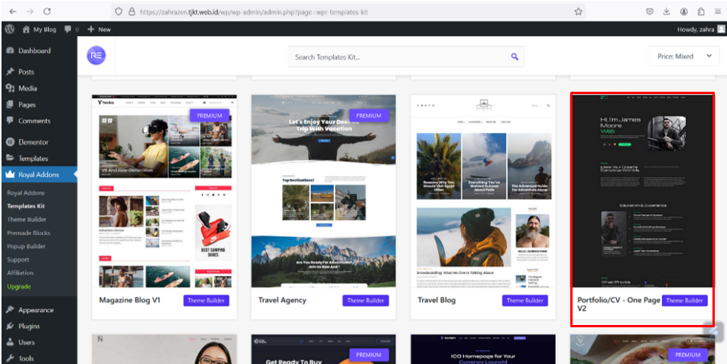Image resolution: width=727 pixels, height=364 pixels.
Task: Click the browser downloads icon
Action: click(666, 11)
